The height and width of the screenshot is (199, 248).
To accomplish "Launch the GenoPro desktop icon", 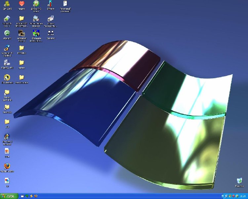I will click(x=51, y=35).
